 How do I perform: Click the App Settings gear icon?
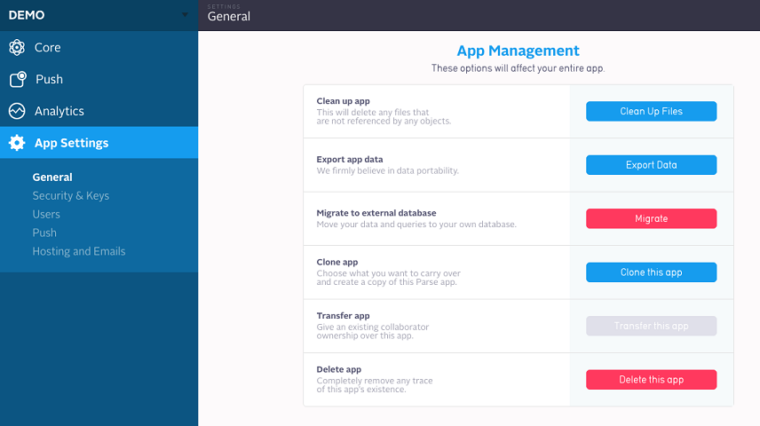[x=17, y=143]
